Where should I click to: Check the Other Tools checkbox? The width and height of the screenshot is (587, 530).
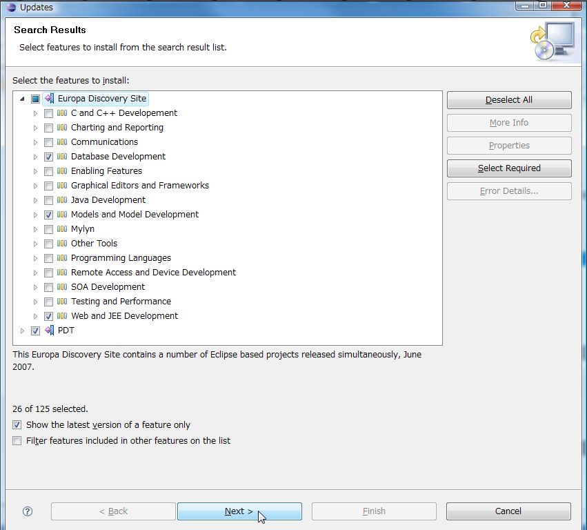(48, 244)
